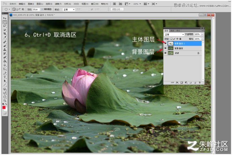This screenshot has width=232, height=155.
Task: Open the Layers panel options menu
Action: [x=203, y=31]
